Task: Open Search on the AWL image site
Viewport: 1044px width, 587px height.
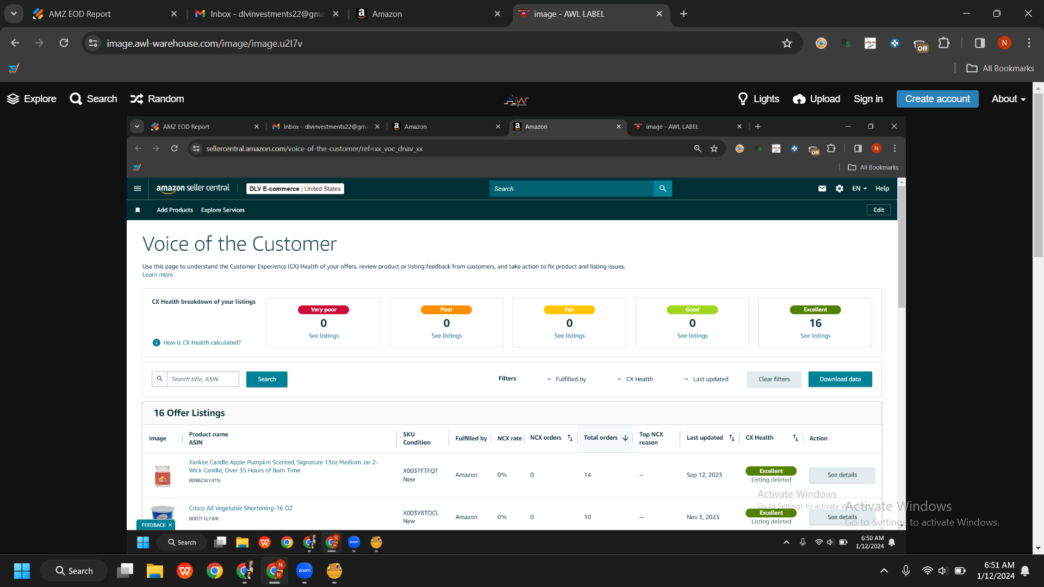Action: coord(94,99)
